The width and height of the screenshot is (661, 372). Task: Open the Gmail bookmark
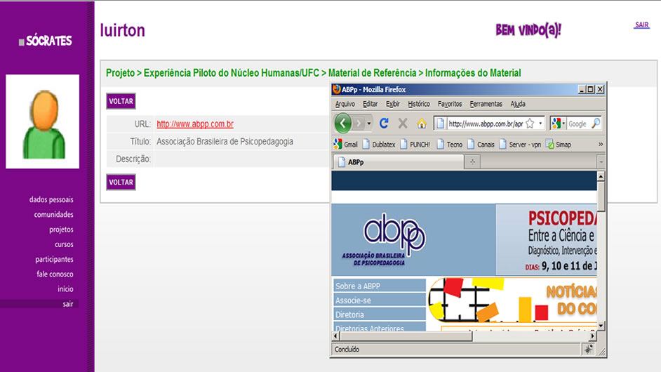[345, 145]
